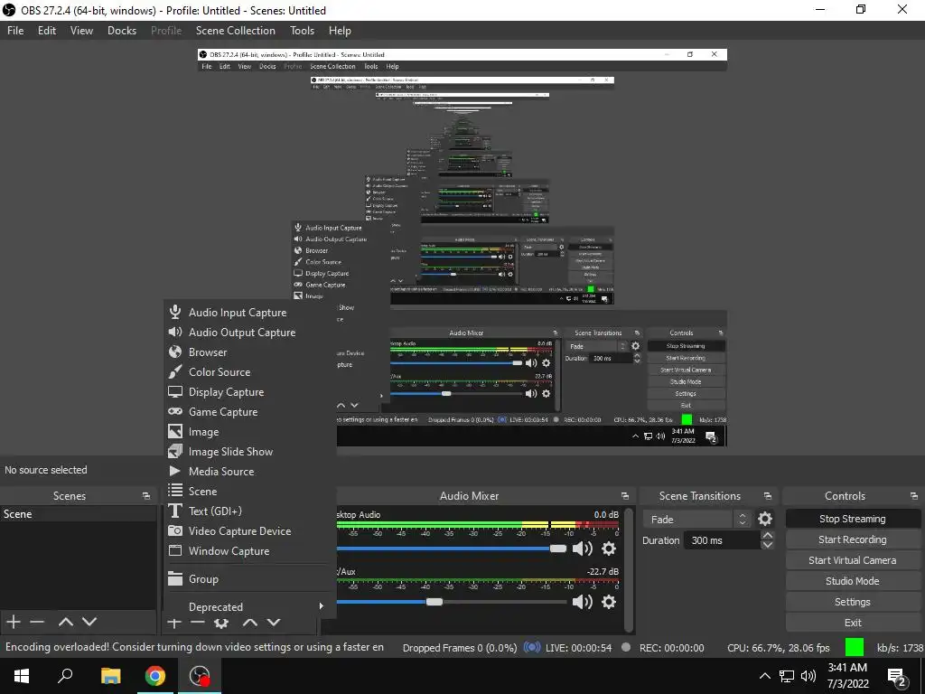Choose the Text (GDI+) T icon
This screenshot has height=694, width=925.
[174, 511]
